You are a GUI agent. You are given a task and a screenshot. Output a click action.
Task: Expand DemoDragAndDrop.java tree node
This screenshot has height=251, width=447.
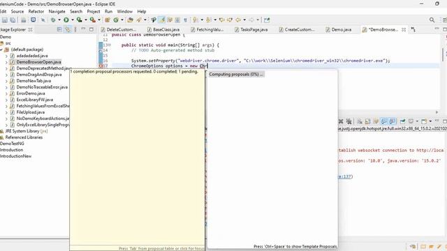6,75
